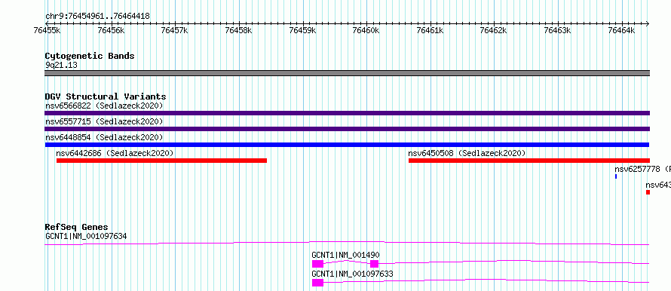
Task: Select the second exon box of GCNT1|NM_001490
Action: tap(375, 264)
